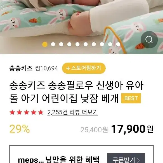
Task: Select the first yellow carousel dot
Action: point(45,44)
